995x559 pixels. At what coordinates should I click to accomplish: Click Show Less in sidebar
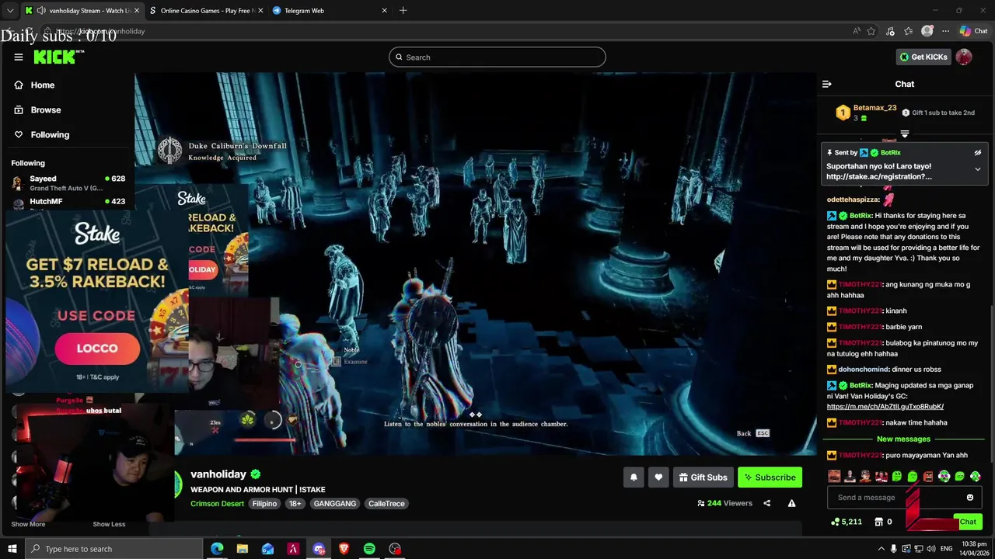(x=109, y=524)
